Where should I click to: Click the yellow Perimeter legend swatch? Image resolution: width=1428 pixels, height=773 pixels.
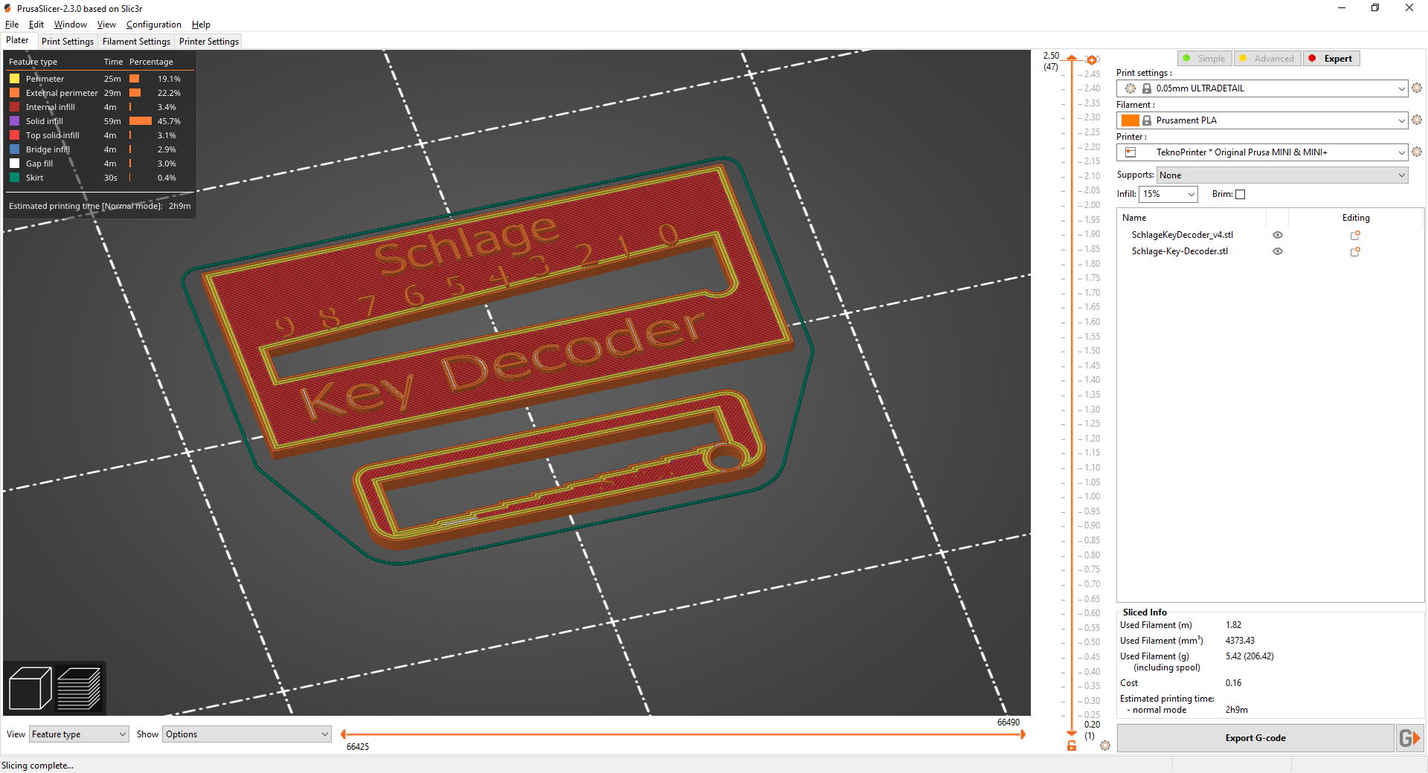(x=14, y=79)
